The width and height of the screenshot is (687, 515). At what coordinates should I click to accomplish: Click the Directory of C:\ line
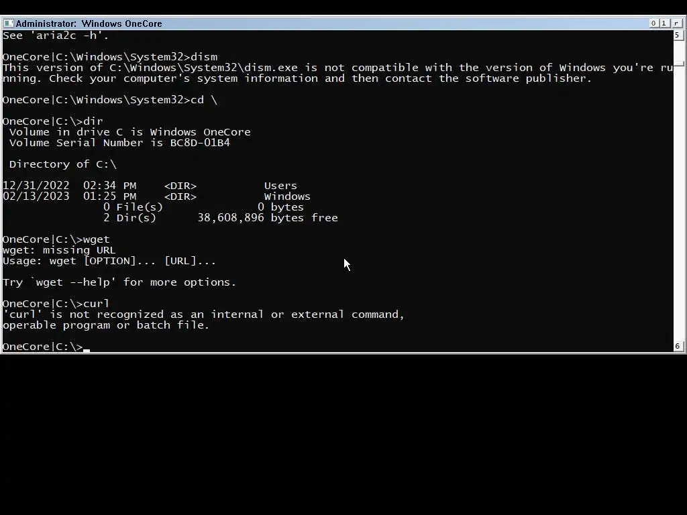coord(62,164)
